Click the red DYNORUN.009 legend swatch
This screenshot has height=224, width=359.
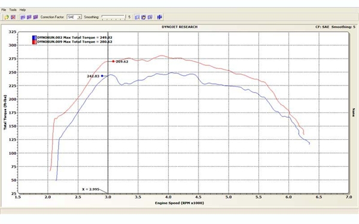[x=34, y=42]
